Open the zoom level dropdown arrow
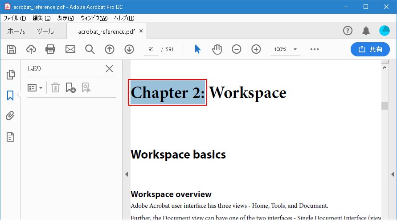 pyautogui.click(x=295, y=49)
